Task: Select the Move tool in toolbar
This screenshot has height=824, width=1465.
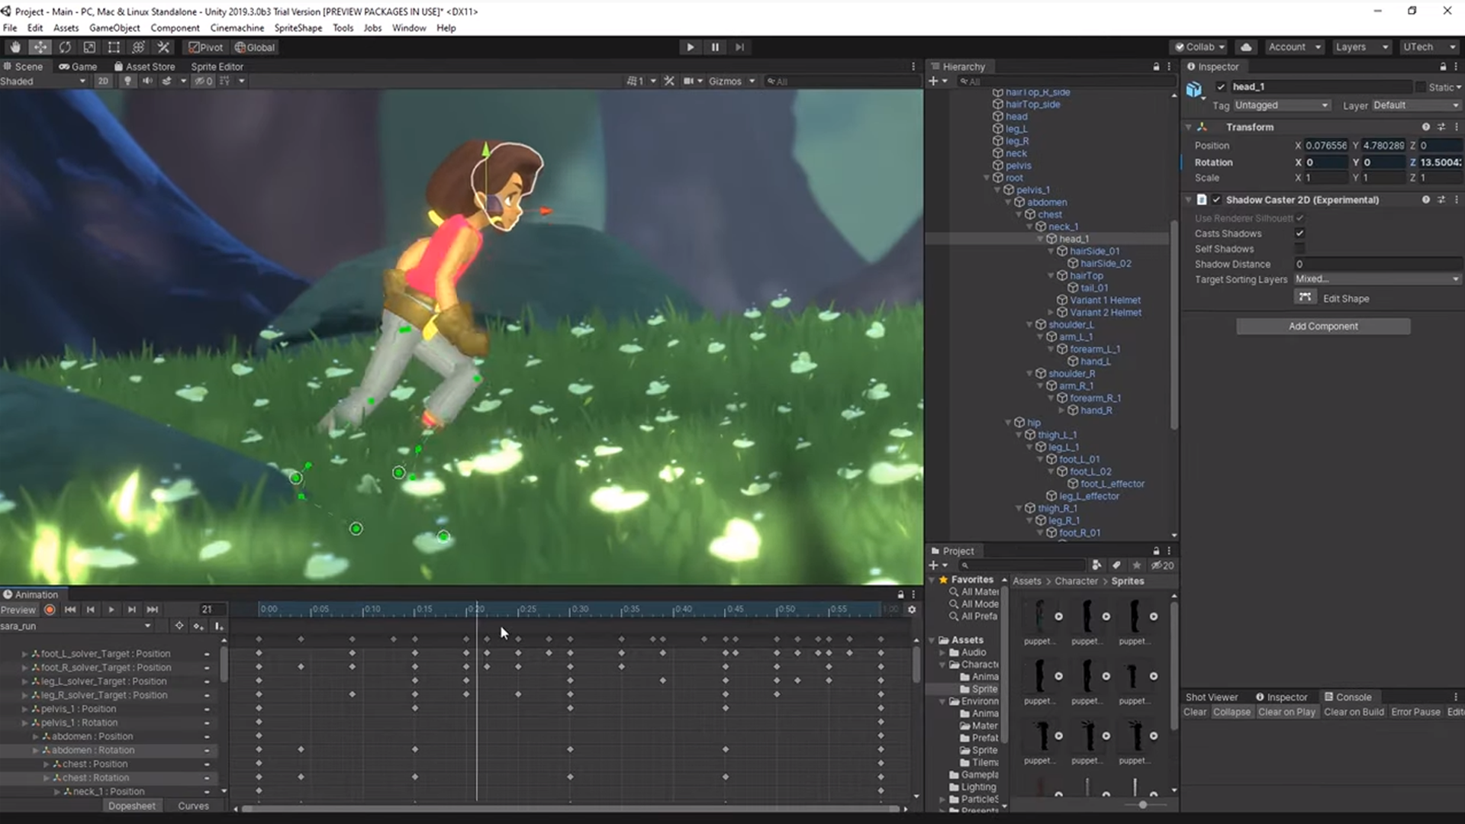Action: click(x=40, y=47)
